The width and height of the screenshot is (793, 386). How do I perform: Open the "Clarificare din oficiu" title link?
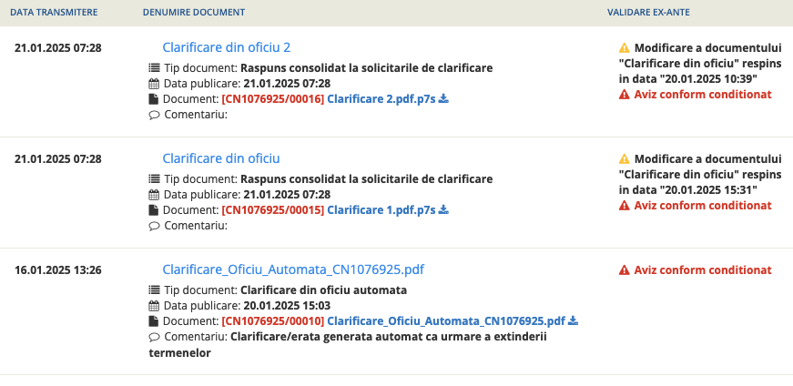(220, 158)
